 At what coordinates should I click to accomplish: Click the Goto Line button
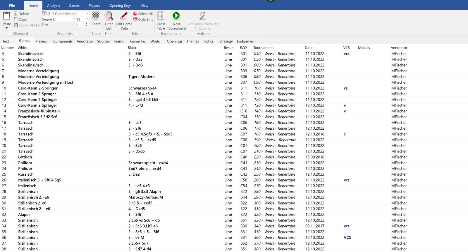[x=143, y=19]
